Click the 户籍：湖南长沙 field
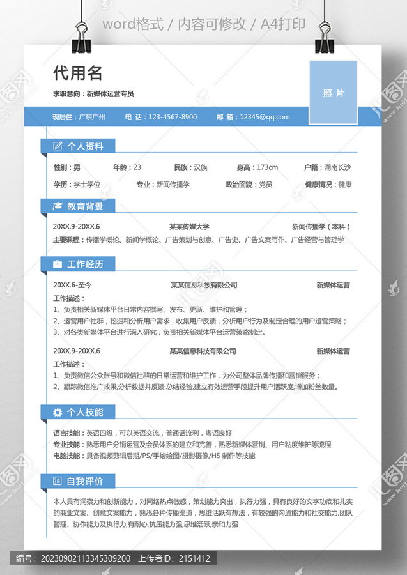The image size is (407, 575). click(327, 167)
